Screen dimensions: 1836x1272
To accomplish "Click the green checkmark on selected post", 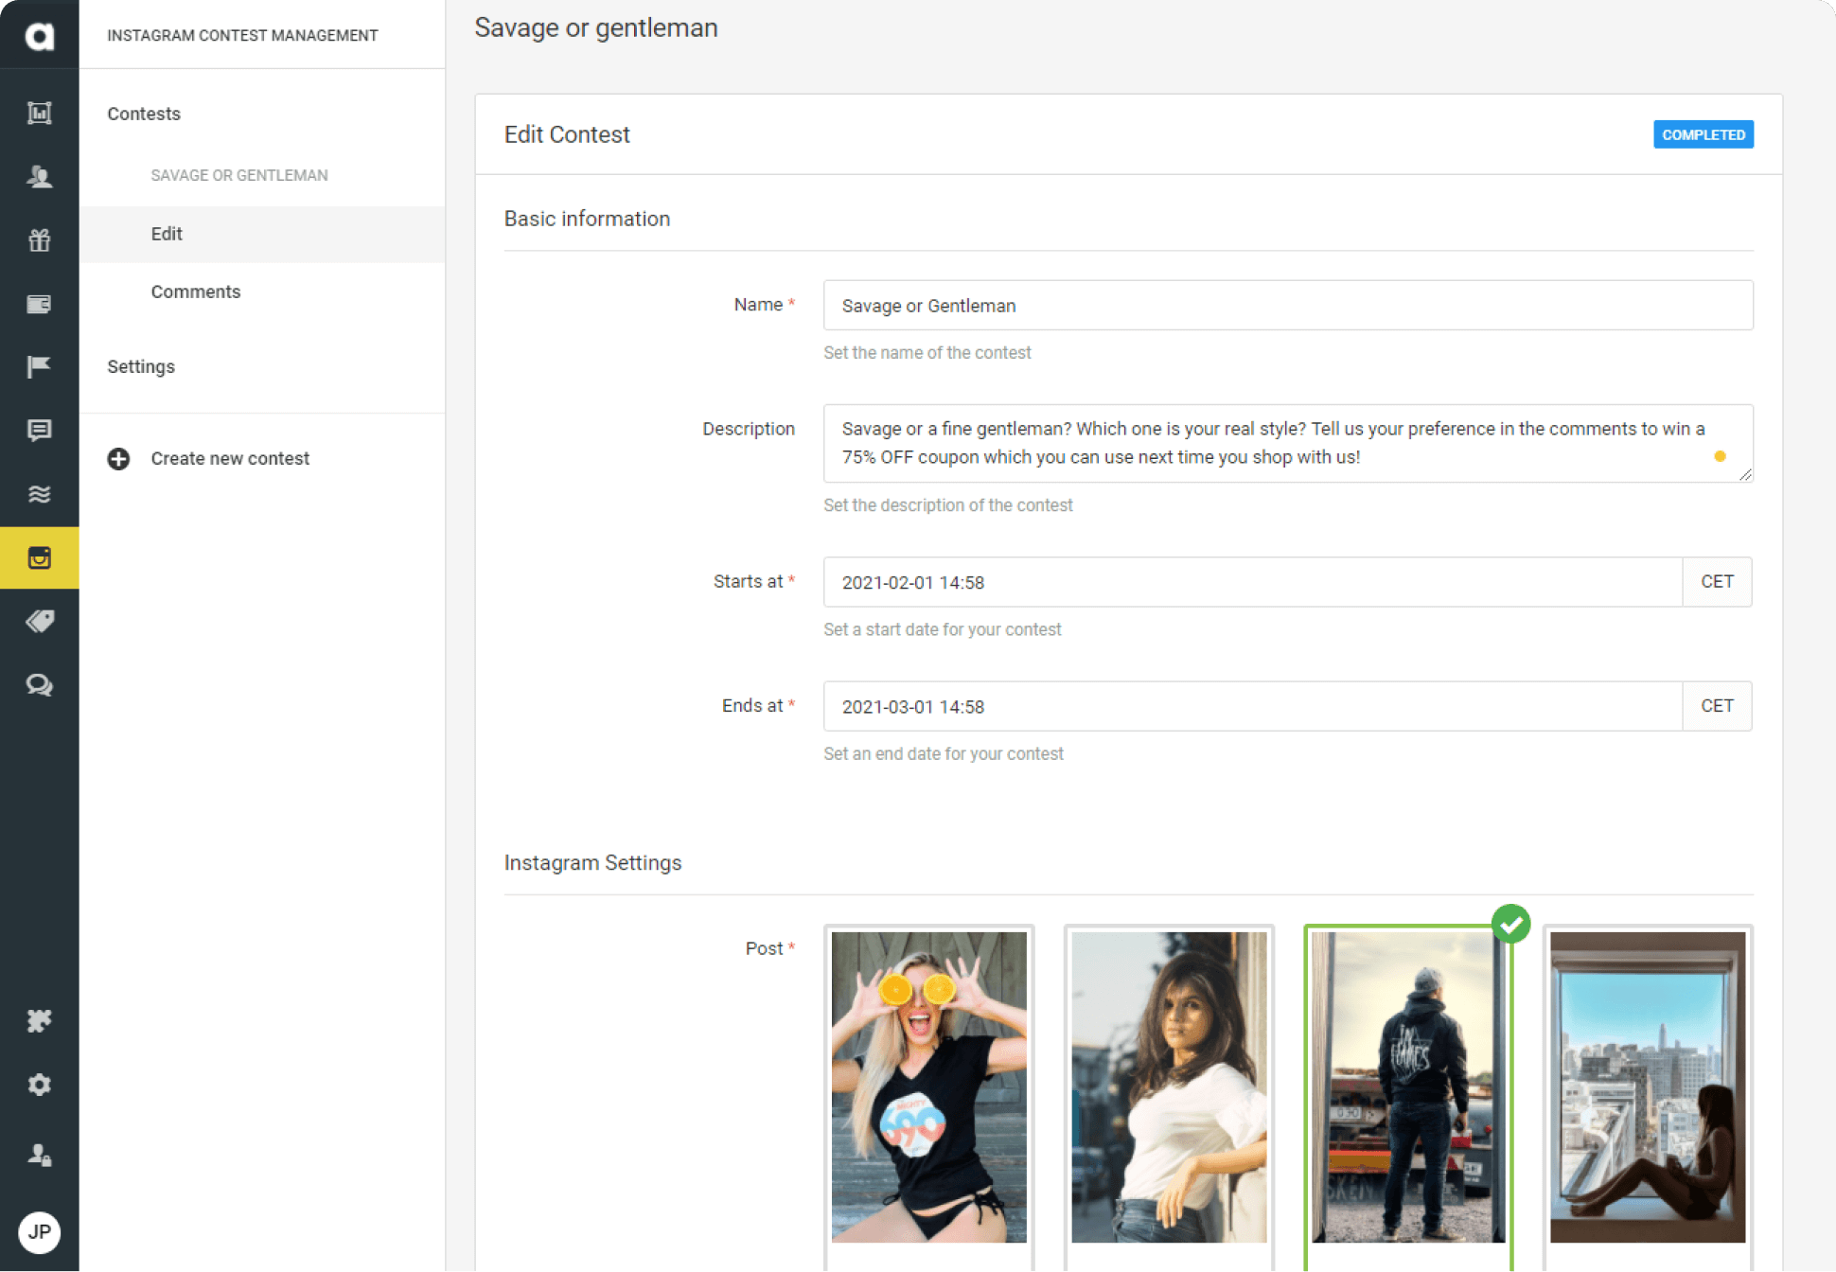I will [1510, 924].
